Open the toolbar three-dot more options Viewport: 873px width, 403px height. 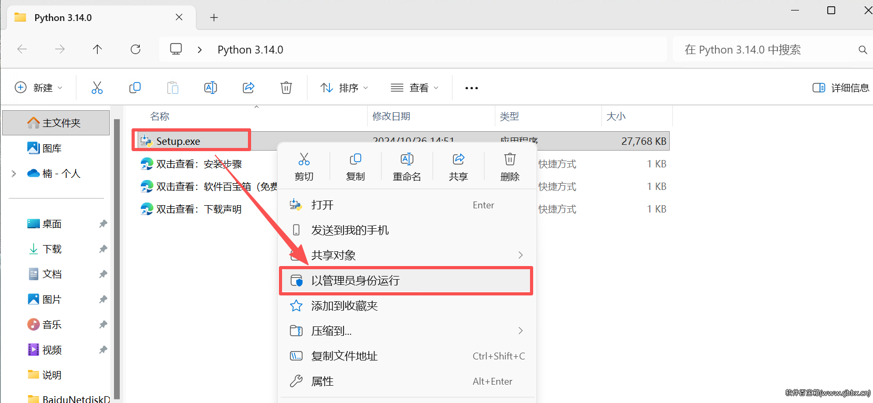pyautogui.click(x=472, y=88)
